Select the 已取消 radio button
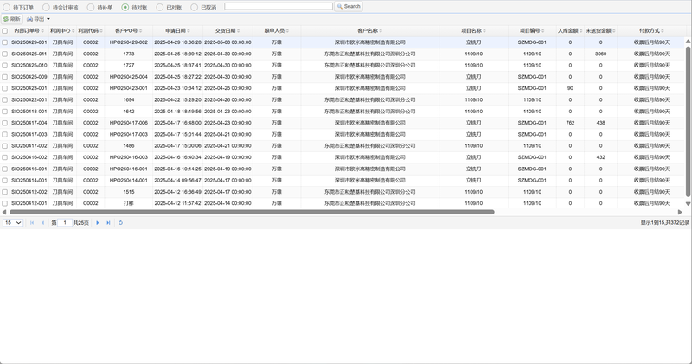This screenshot has height=364, width=692. coord(194,7)
